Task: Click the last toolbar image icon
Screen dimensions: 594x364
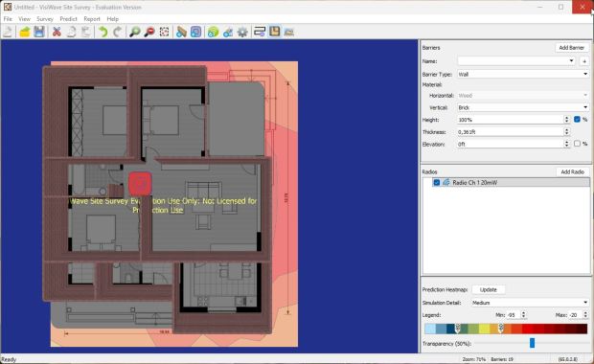Action: pyautogui.click(x=289, y=32)
